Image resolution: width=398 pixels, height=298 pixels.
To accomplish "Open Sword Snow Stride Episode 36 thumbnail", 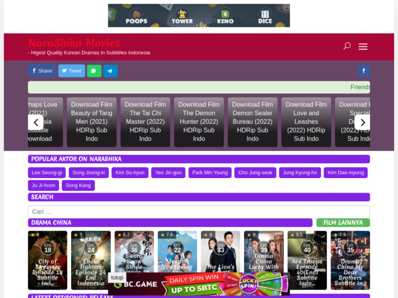I will 134,252.
